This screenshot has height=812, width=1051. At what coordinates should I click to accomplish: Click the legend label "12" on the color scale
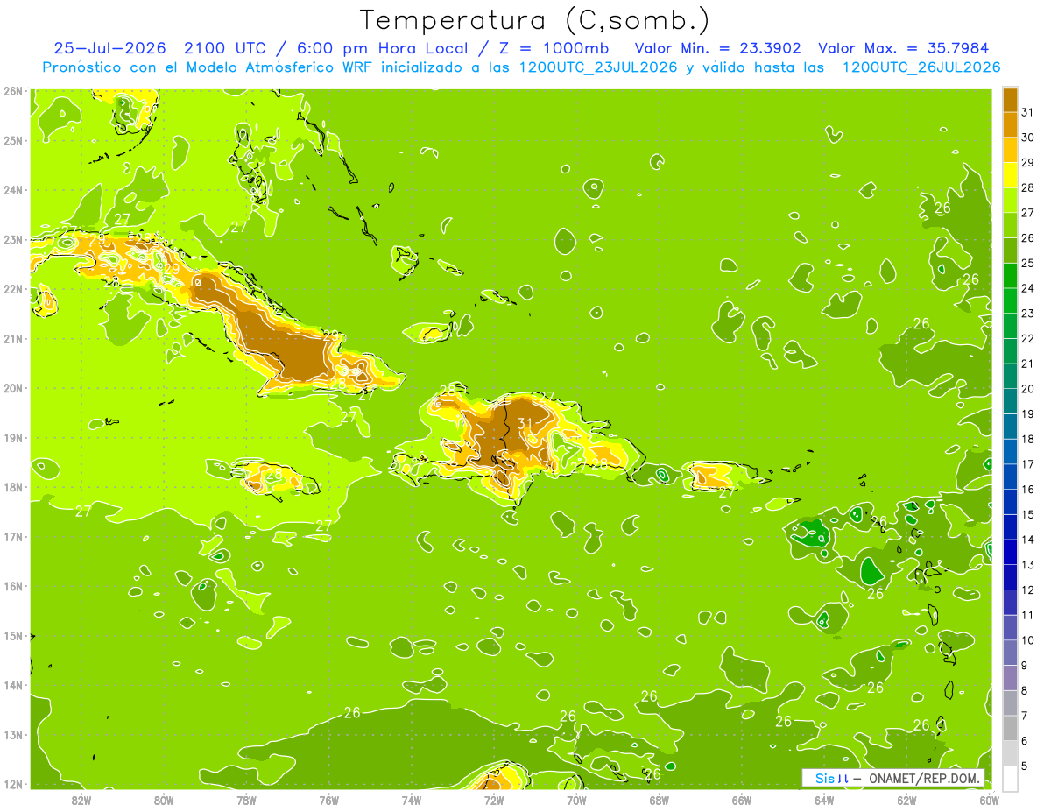pos(1027,590)
